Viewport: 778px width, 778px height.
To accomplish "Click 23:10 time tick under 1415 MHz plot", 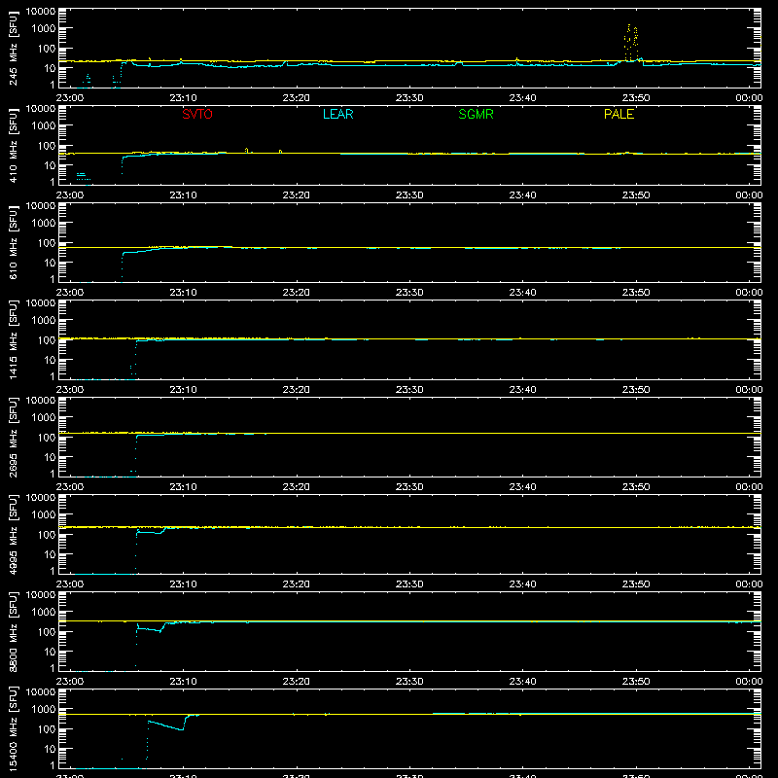I will tap(183, 390).
